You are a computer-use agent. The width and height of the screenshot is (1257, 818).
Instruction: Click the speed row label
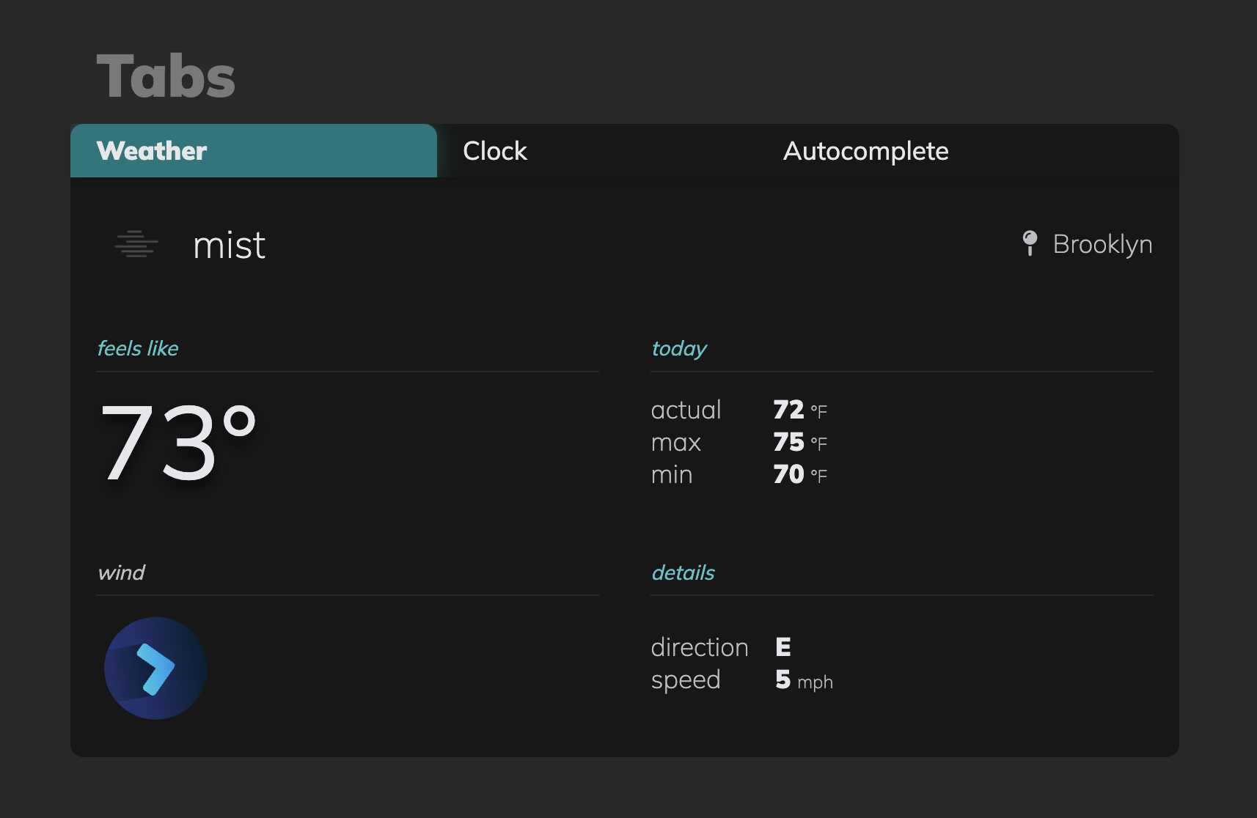[686, 680]
